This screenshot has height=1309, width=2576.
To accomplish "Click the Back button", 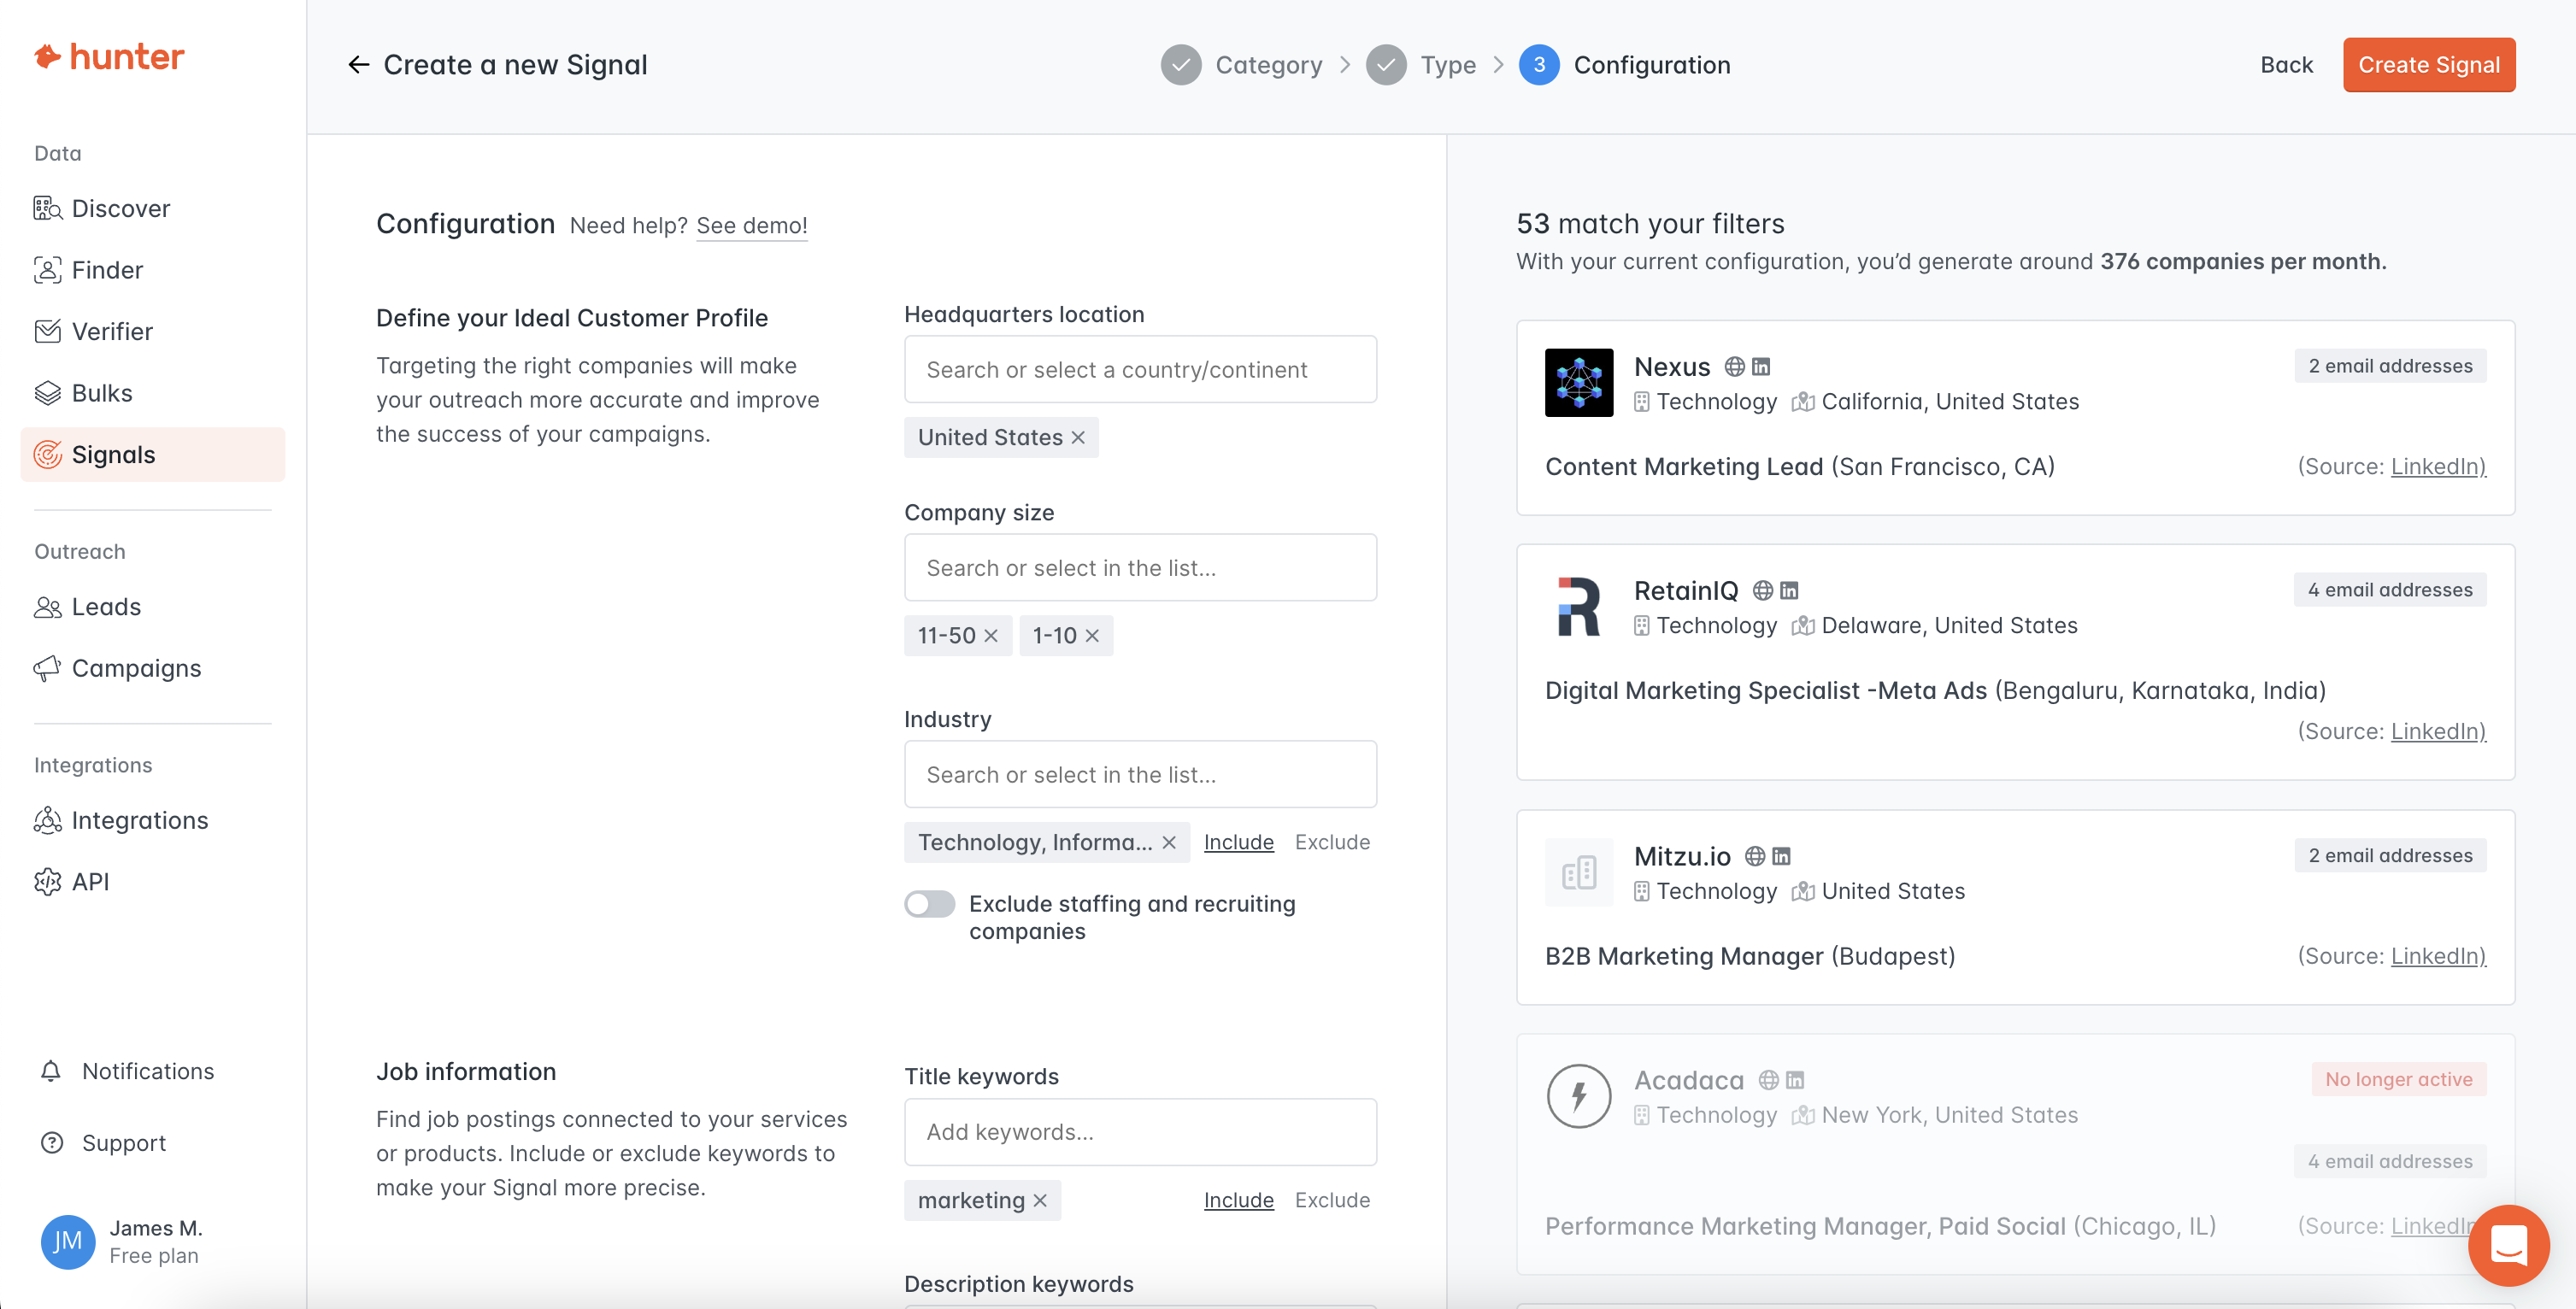I will [2286, 65].
